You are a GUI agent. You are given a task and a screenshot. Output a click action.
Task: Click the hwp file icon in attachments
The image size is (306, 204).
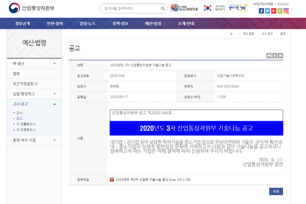pyautogui.click(x=112, y=180)
